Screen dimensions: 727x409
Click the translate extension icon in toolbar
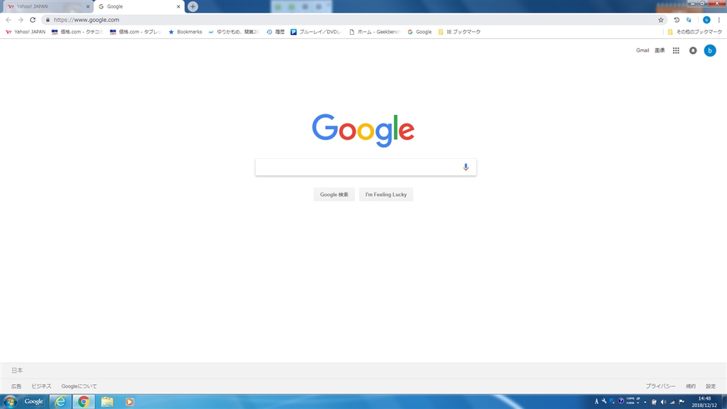tap(689, 20)
